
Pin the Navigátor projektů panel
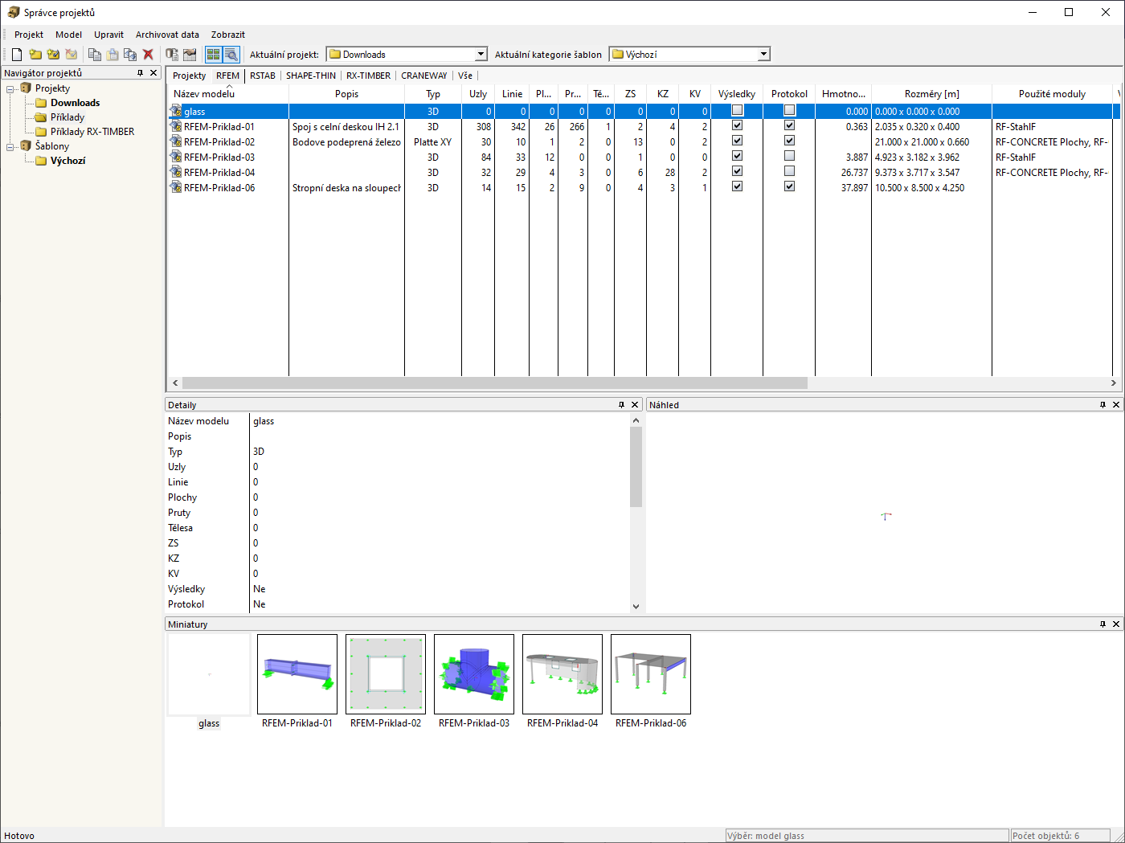click(140, 73)
